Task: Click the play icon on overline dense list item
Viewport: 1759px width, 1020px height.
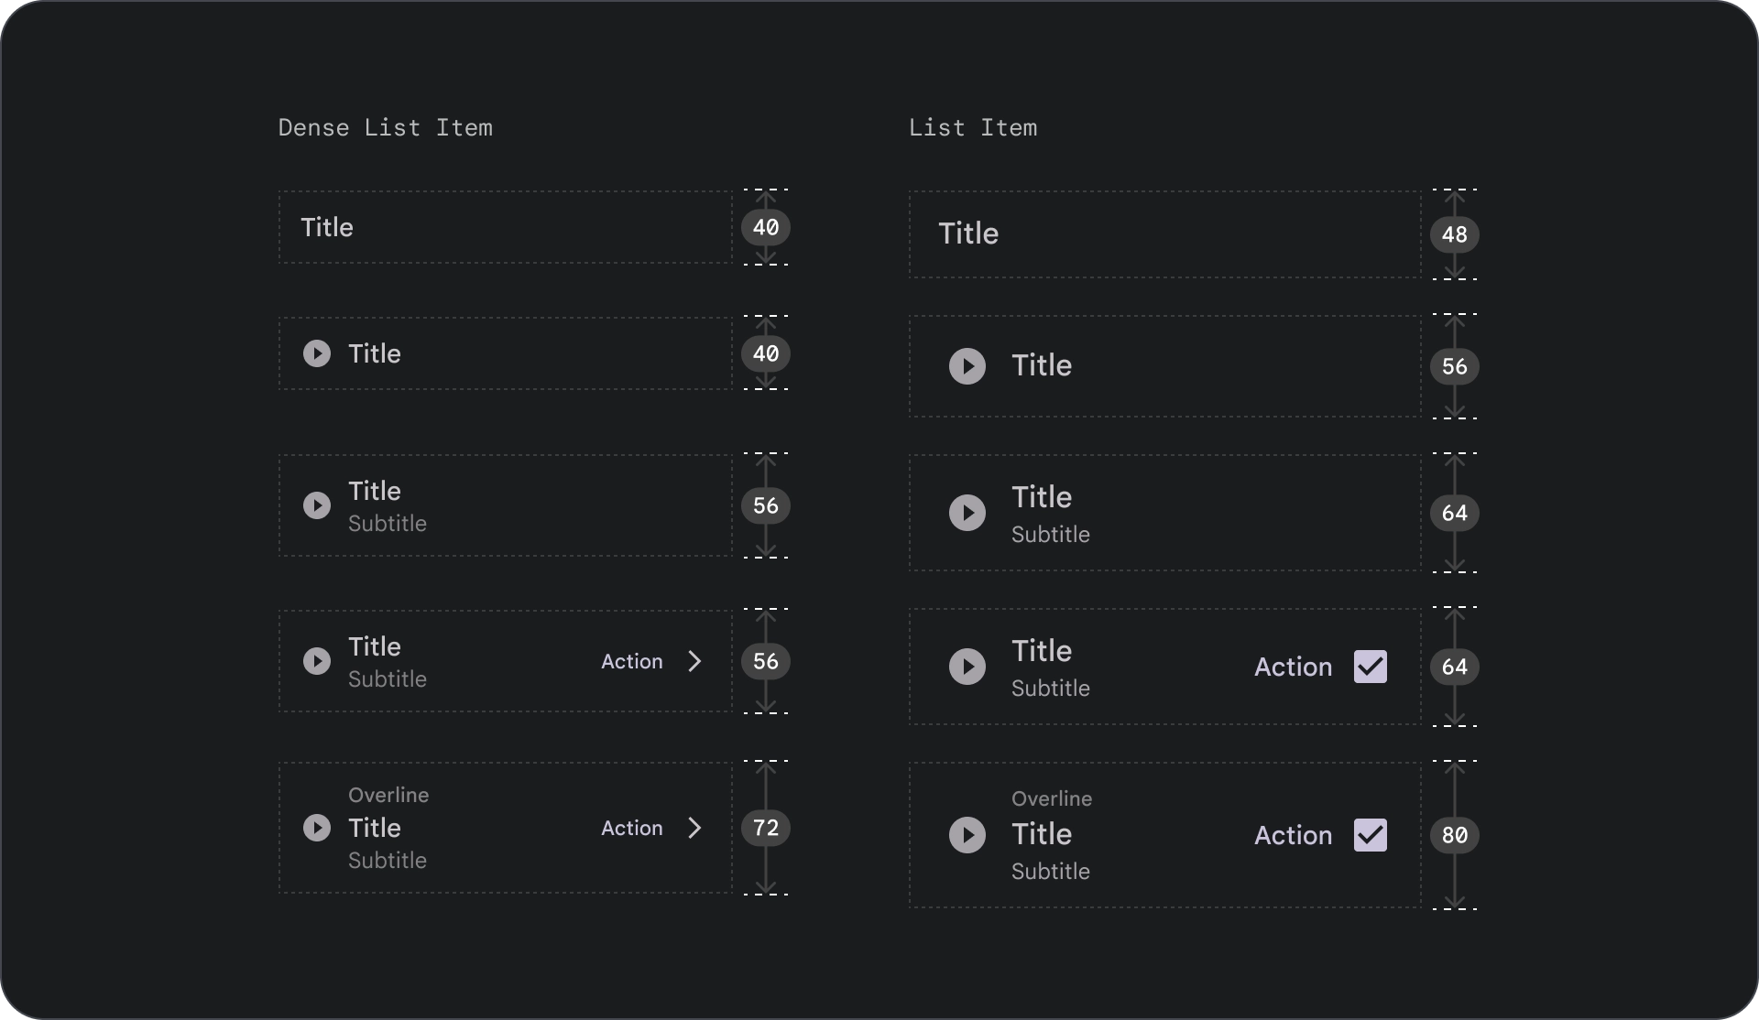Action: click(316, 828)
